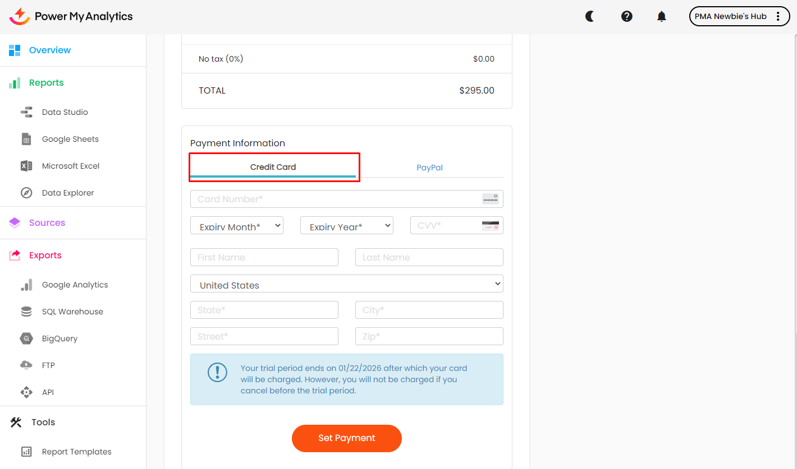Screen dimensions: 797x469
Task: Select the Credit Card tab
Action: coord(273,167)
